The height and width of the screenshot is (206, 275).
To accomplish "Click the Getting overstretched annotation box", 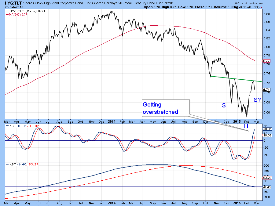I will point(166,108).
